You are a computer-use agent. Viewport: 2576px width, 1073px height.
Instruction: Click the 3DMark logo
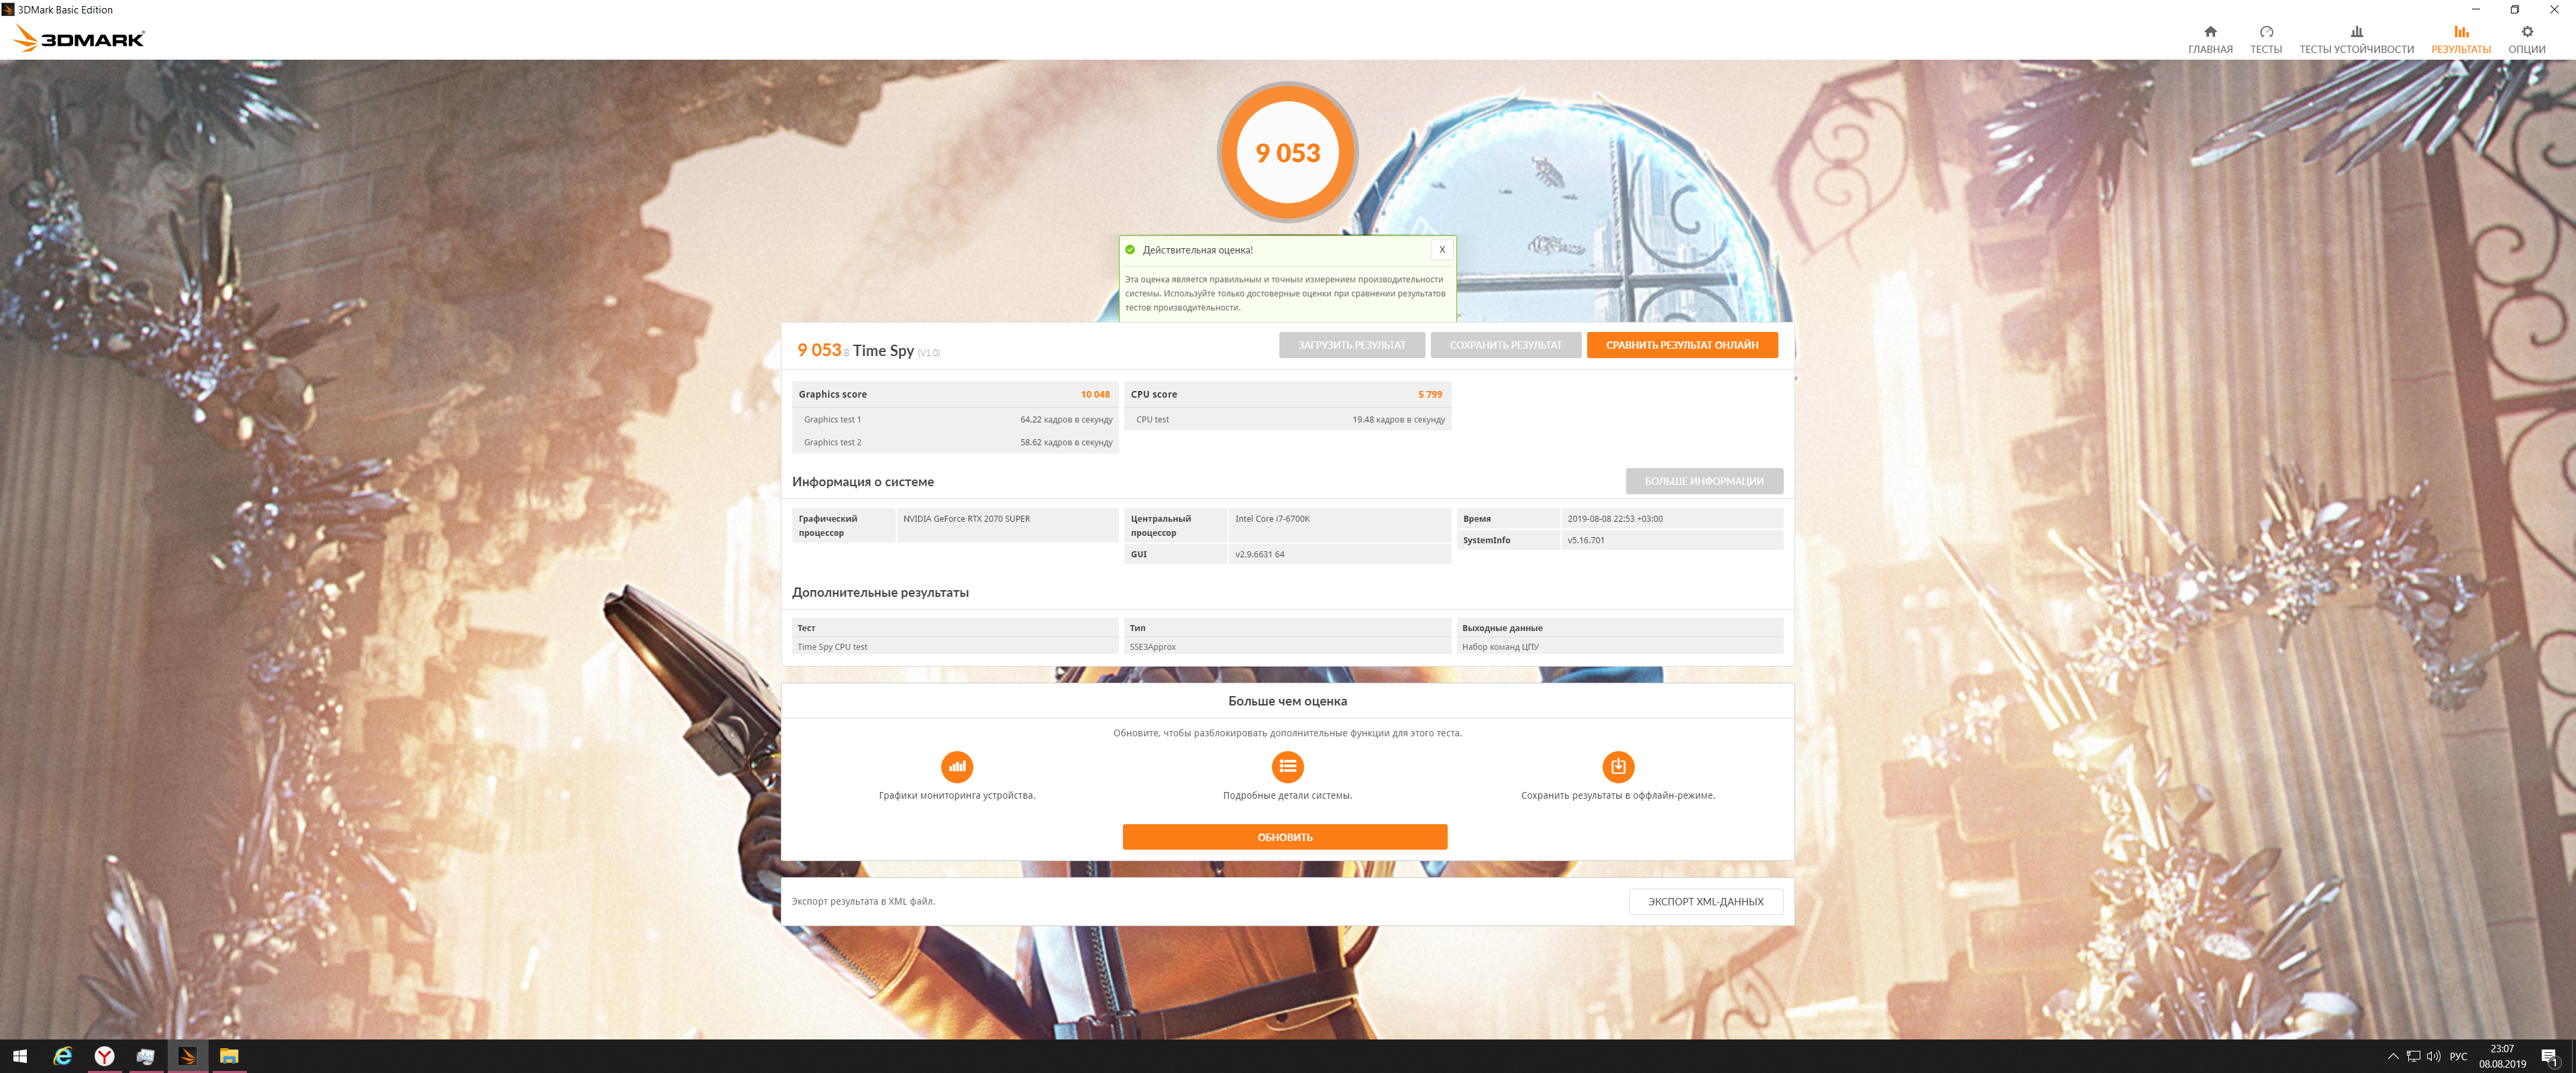pyautogui.click(x=79, y=39)
